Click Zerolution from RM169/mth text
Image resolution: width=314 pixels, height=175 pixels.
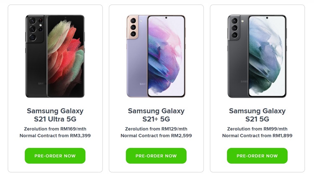[55, 129]
